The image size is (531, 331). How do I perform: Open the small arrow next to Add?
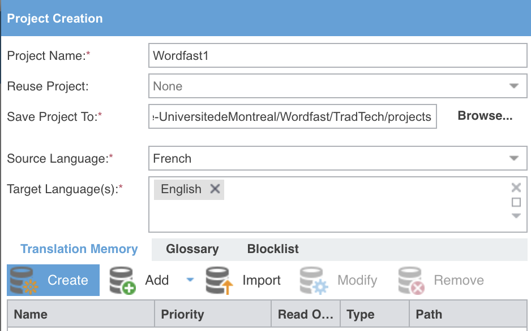coord(190,280)
